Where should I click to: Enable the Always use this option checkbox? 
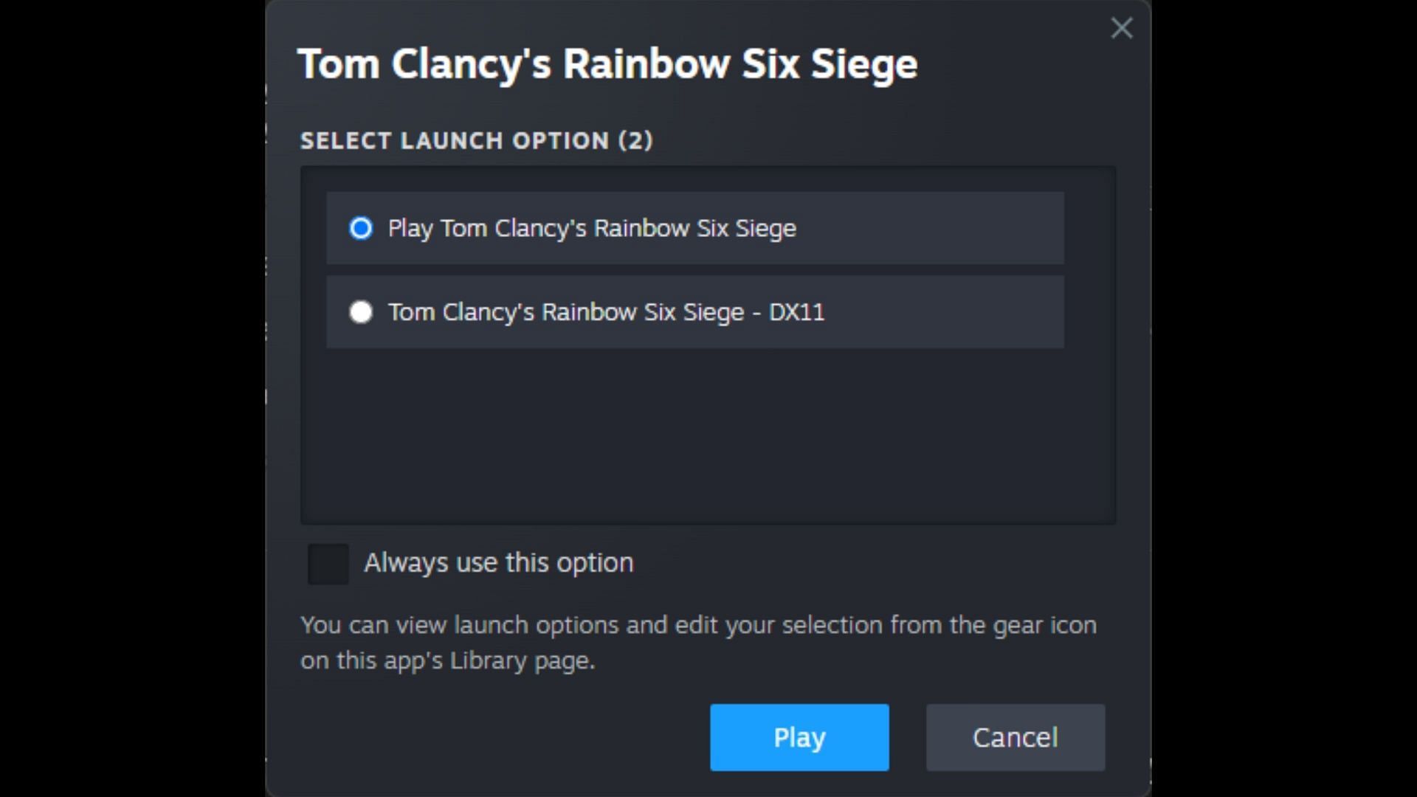click(328, 564)
